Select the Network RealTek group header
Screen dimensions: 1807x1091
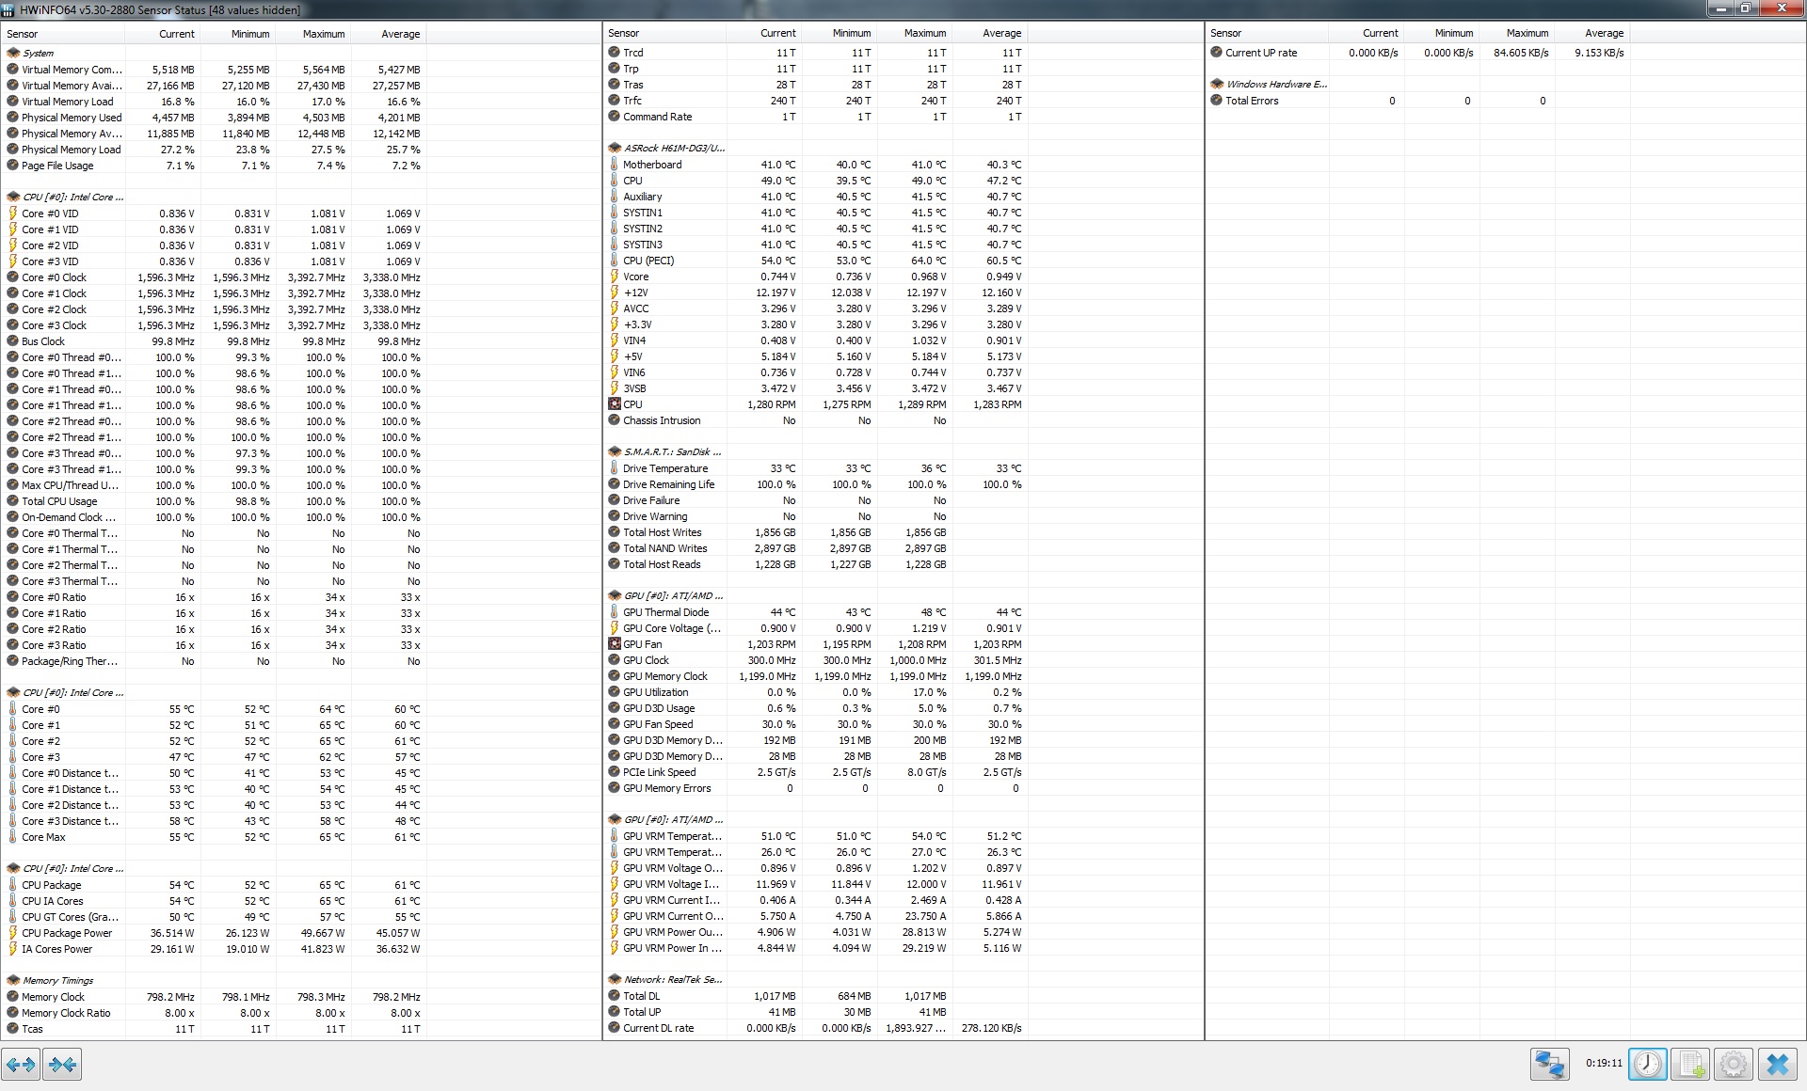point(672,980)
